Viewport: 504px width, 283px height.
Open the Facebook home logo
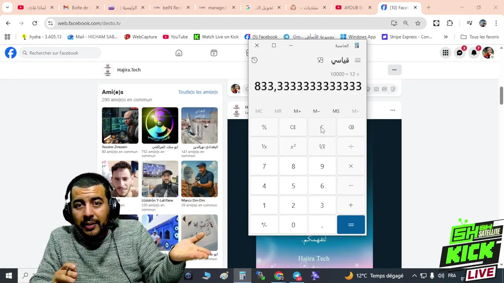[x=11, y=53]
